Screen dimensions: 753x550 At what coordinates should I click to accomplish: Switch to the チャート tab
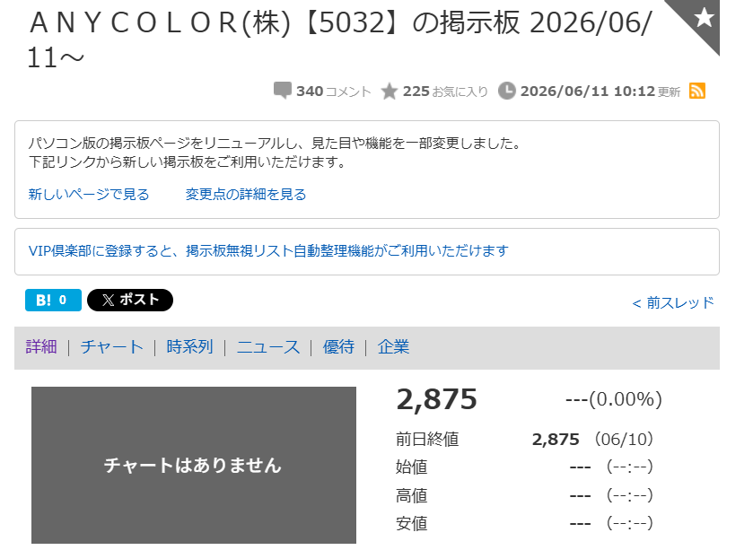(112, 346)
